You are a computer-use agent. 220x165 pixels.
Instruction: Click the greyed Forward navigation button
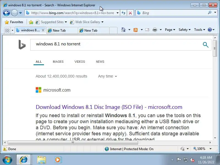coord(14,13)
